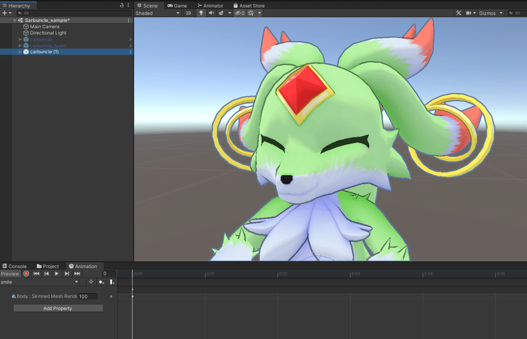Image resolution: width=527 pixels, height=339 pixels.
Task: Open the Shaded draw mode dropdown
Action: [157, 13]
